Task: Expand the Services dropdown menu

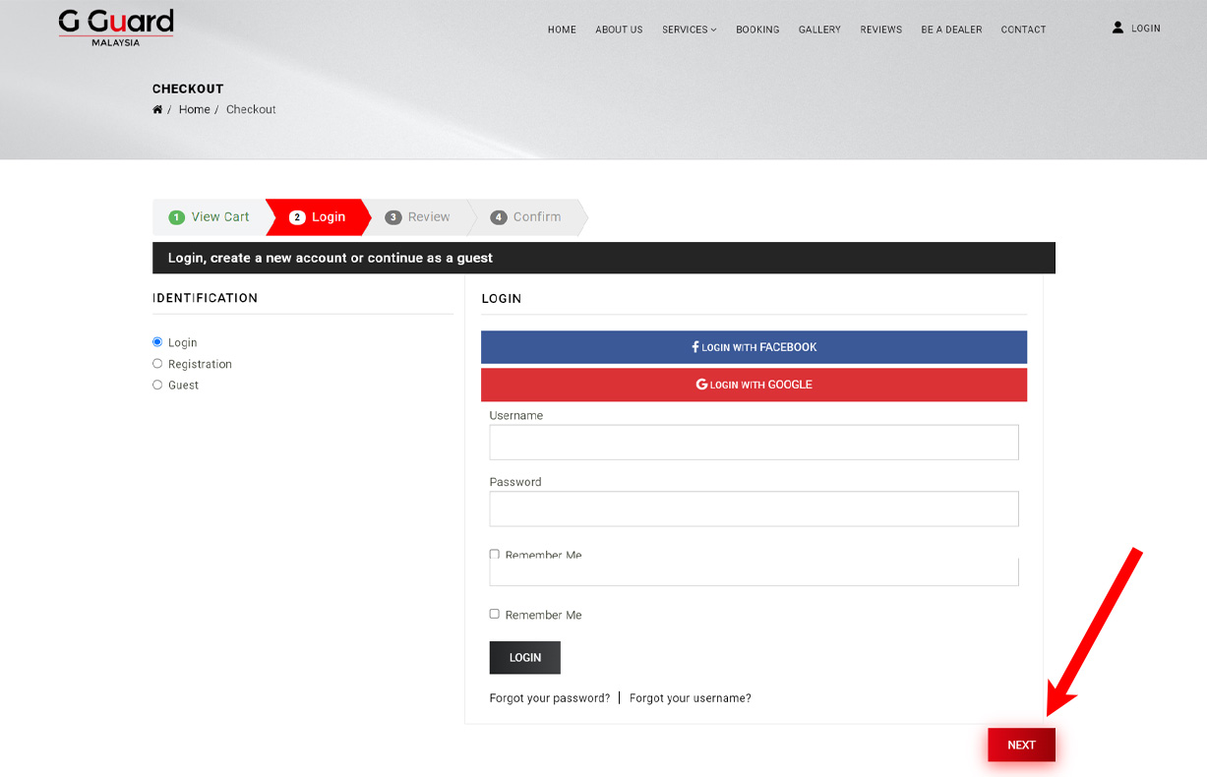Action: tap(689, 30)
